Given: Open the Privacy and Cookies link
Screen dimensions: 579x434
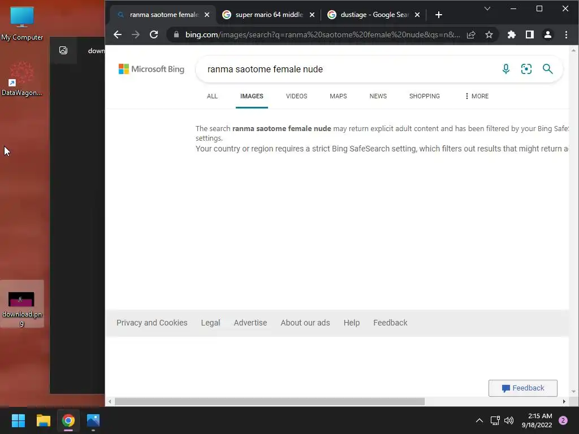Looking at the screenshot, I should (x=152, y=323).
